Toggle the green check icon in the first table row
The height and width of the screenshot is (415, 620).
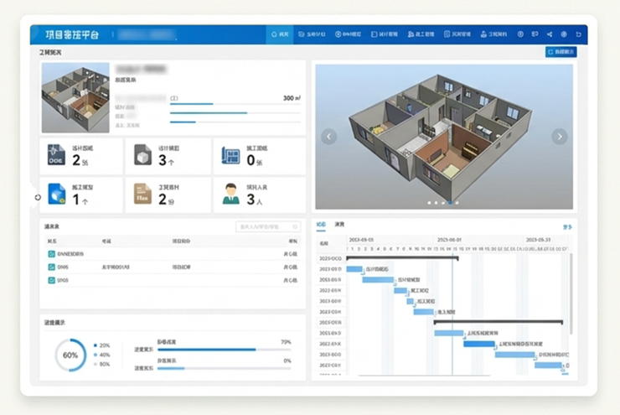[51, 253]
